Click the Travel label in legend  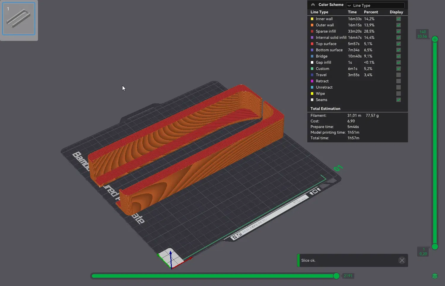[321, 75]
